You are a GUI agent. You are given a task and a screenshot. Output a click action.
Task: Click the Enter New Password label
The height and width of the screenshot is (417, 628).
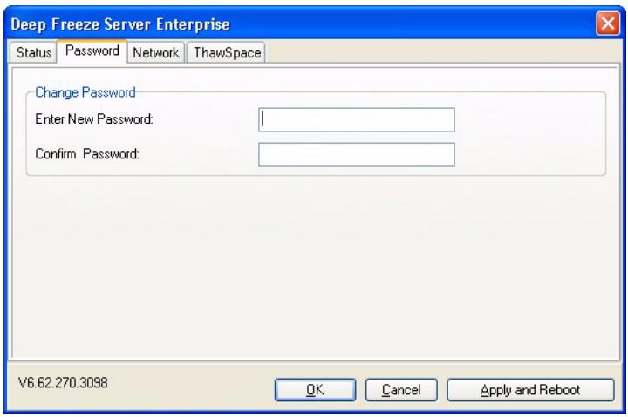[94, 119]
